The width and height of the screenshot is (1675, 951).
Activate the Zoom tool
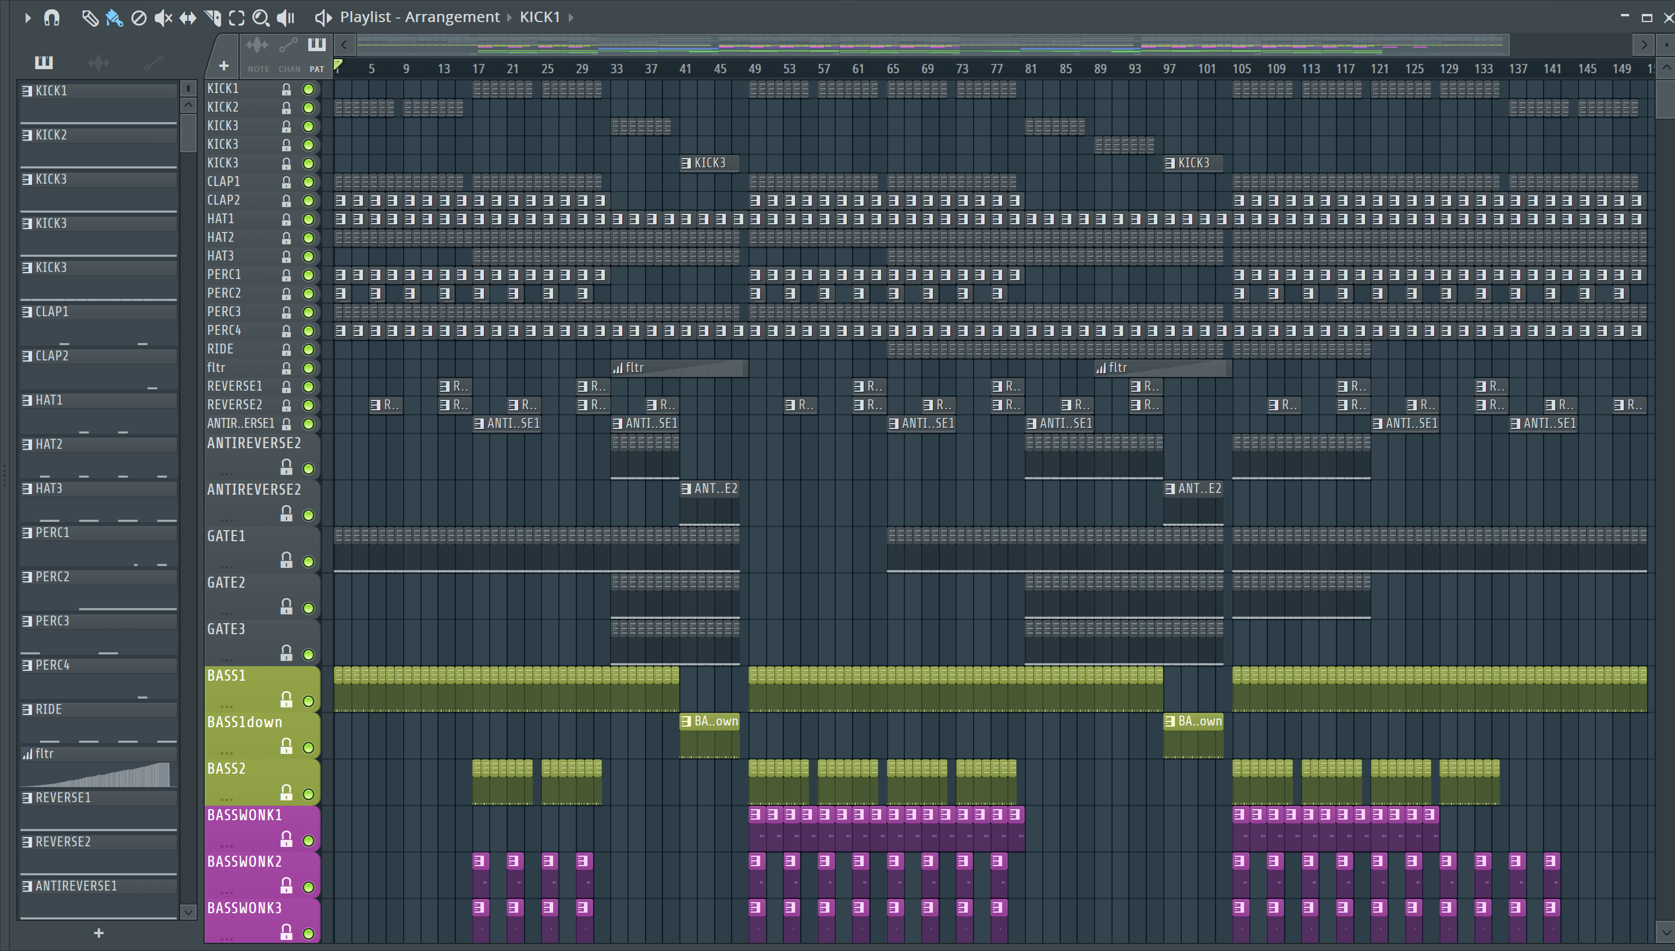click(x=261, y=17)
